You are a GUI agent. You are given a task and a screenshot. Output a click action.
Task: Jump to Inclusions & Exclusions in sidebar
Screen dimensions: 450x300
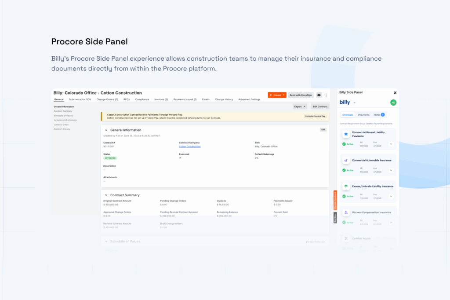pyautogui.click(x=65, y=120)
